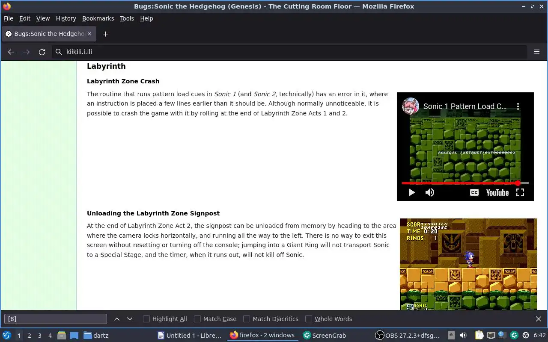Image resolution: width=548 pixels, height=342 pixels.
Task: Find next match with down arrow
Action: [x=130, y=319]
